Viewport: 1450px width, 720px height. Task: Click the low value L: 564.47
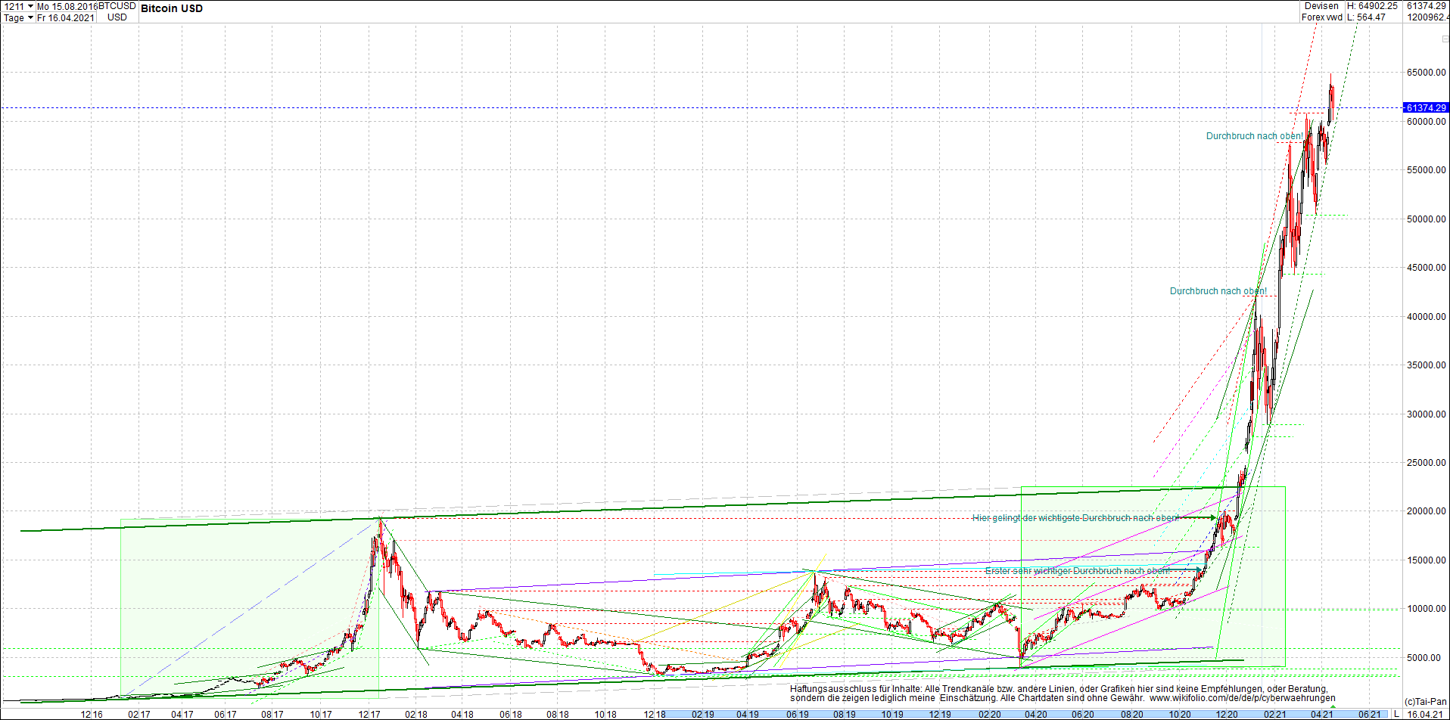pyautogui.click(x=1366, y=17)
